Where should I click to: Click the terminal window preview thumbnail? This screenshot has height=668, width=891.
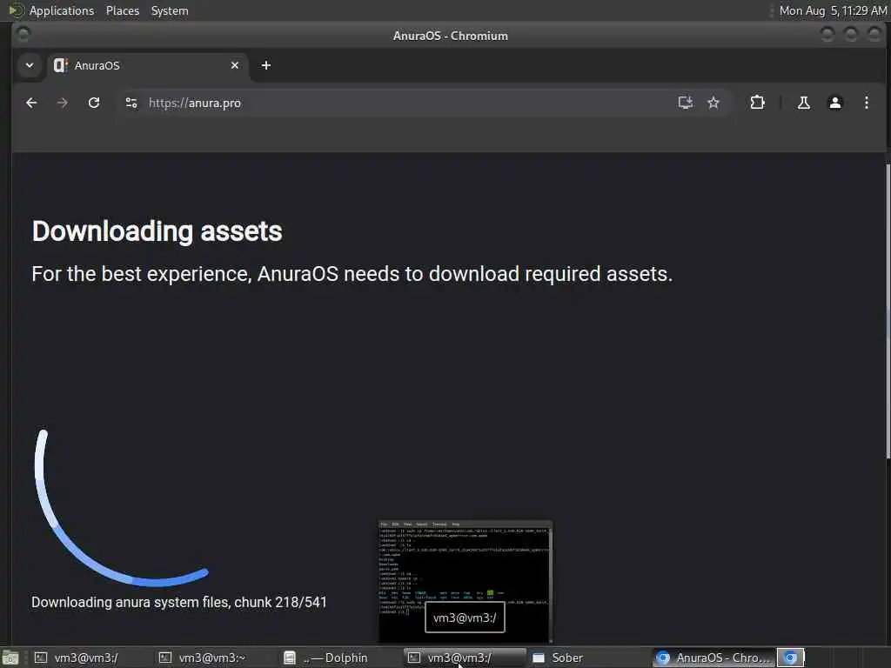(465, 581)
